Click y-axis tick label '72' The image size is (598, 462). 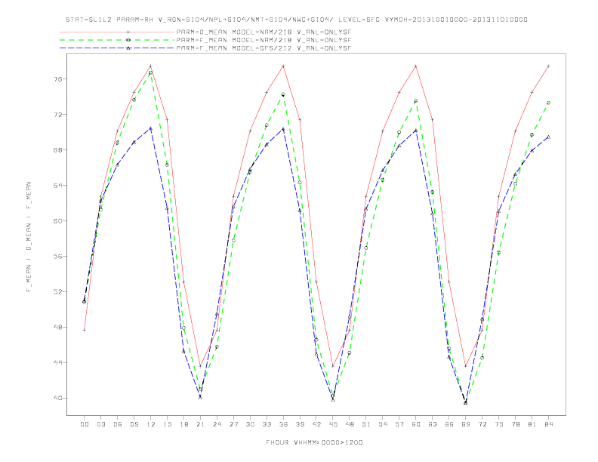pyautogui.click(x=58, y=114)
